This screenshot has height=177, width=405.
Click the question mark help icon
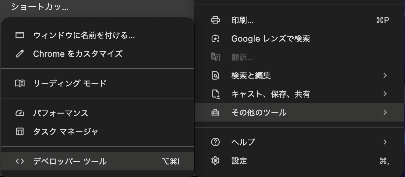coord(215,142)
